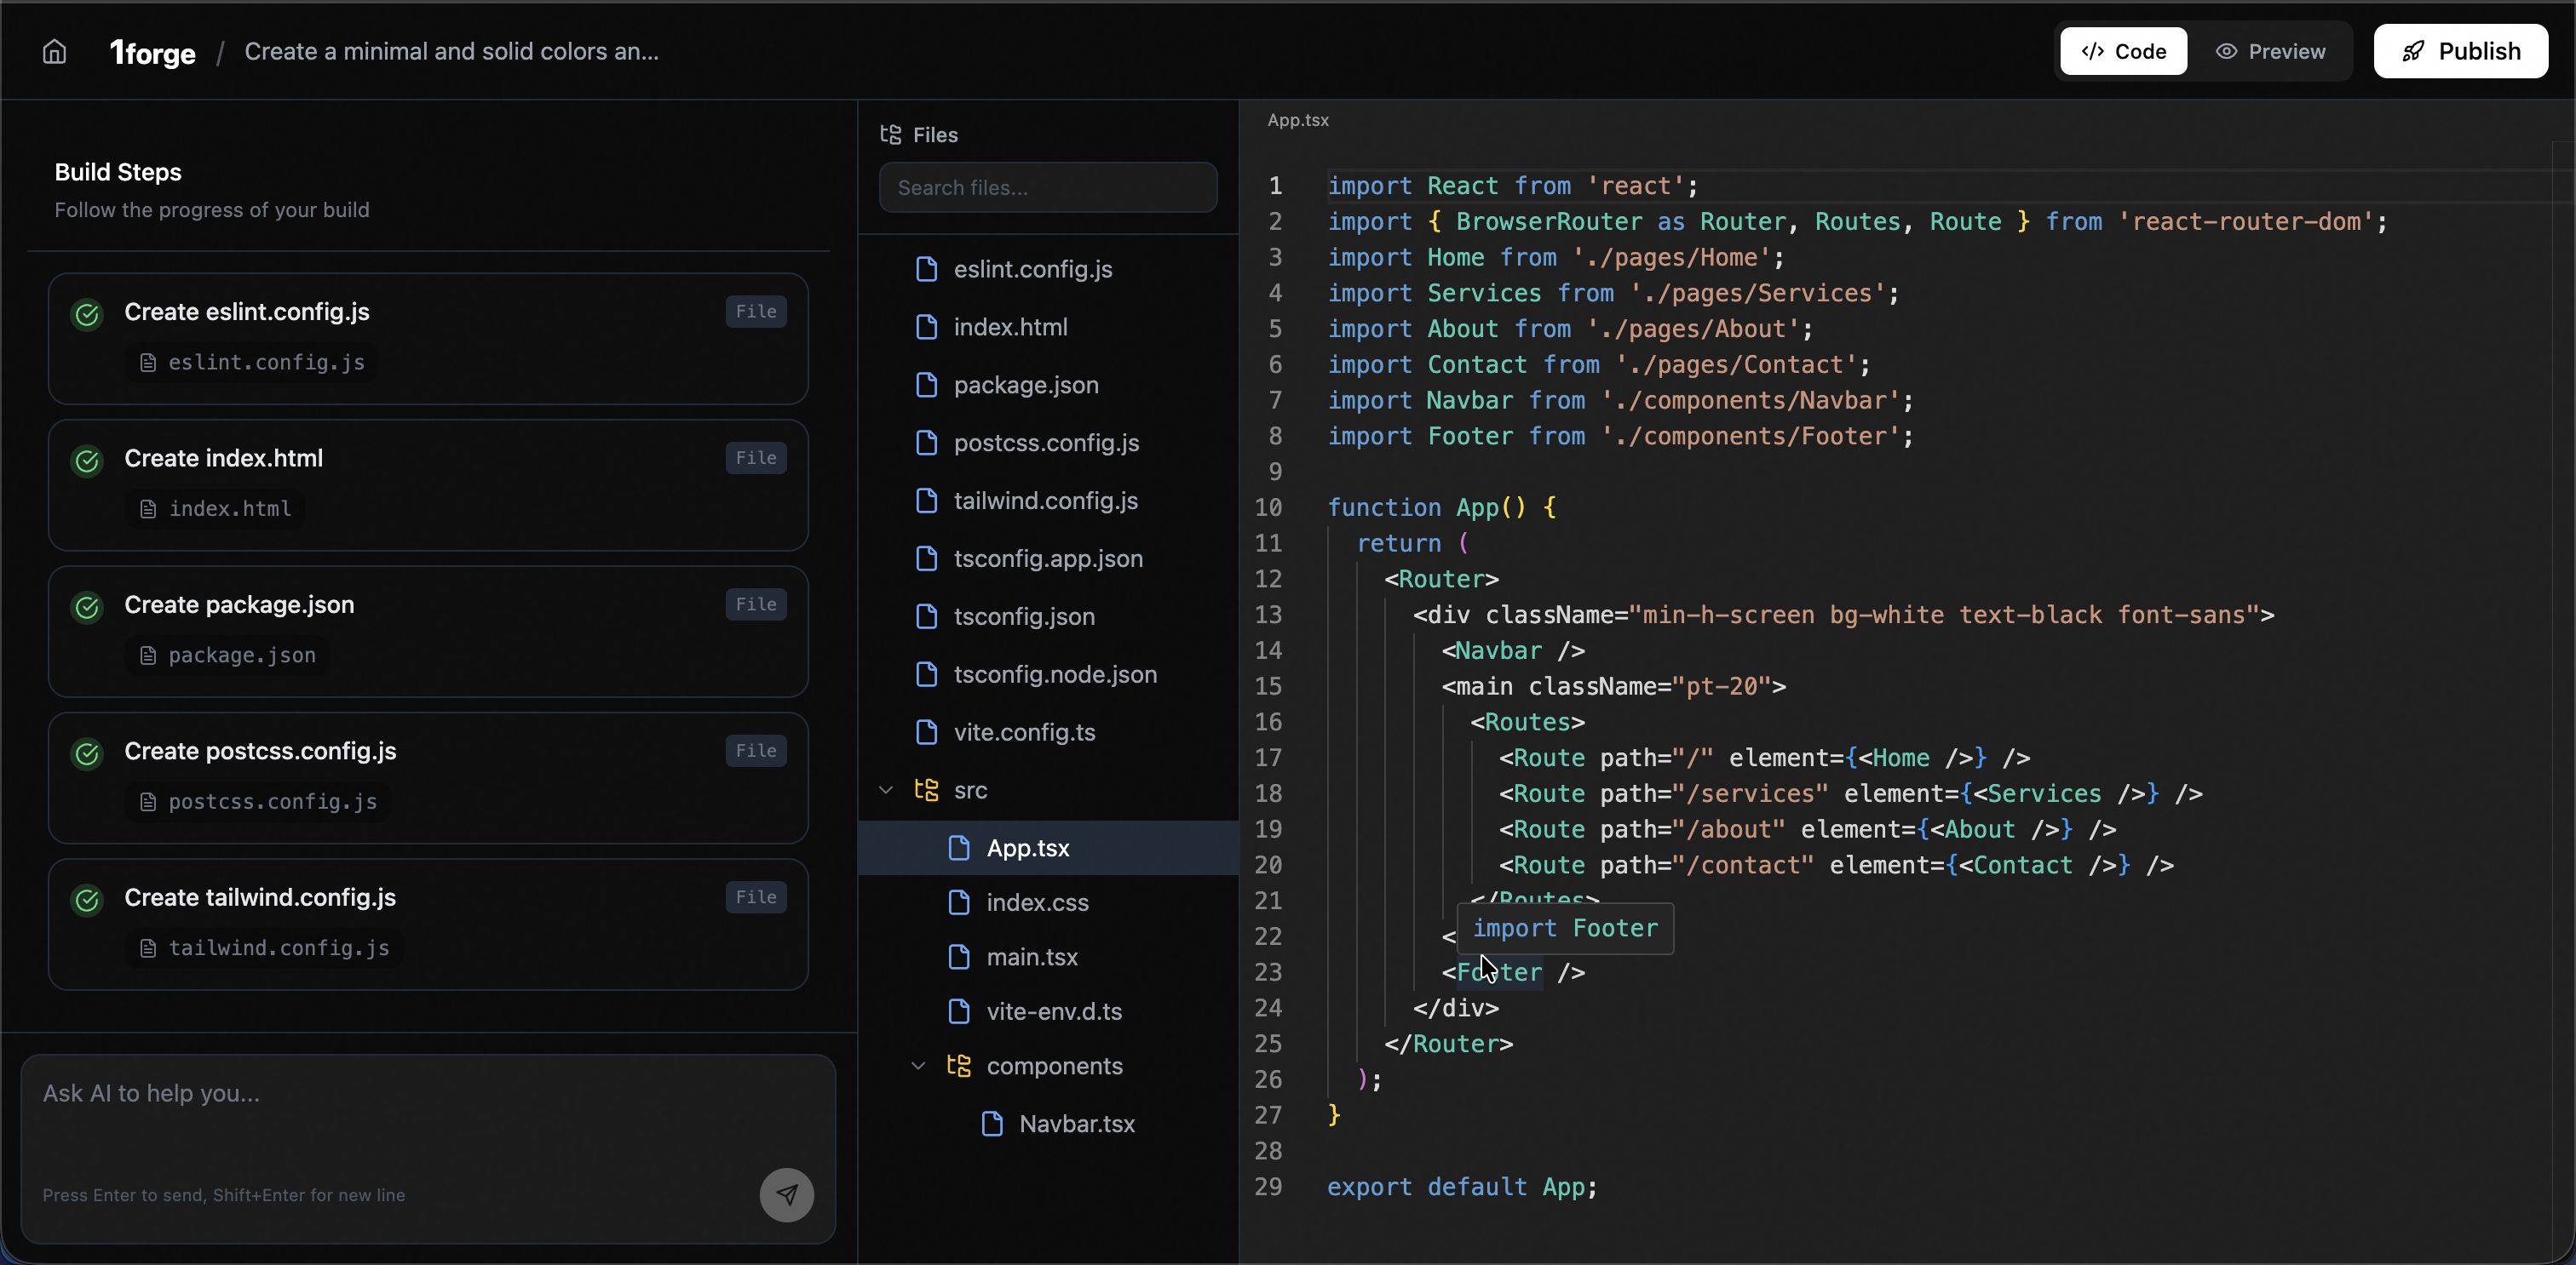Screen dimensions: 2576x1265
Task: Select App.tsx in file tree
Action: (x=1047, y=849)
